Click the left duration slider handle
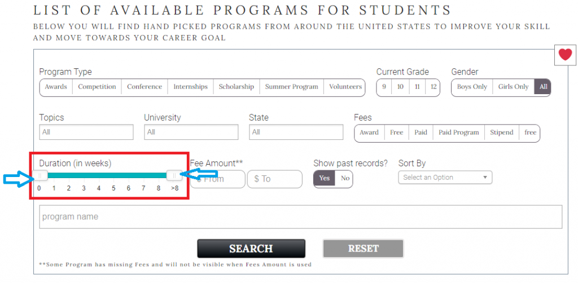Screen dimensions: 578x283 coord(40,175)
